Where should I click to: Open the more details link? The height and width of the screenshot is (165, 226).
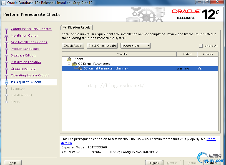pos(211,139)
